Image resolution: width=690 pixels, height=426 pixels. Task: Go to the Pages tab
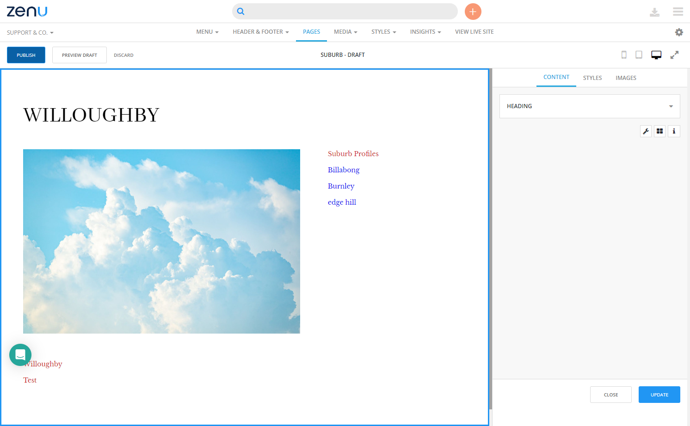point(311,32)
